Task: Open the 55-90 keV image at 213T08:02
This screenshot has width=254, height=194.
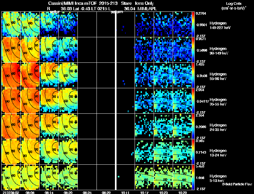Action: (x=11, y=75)
